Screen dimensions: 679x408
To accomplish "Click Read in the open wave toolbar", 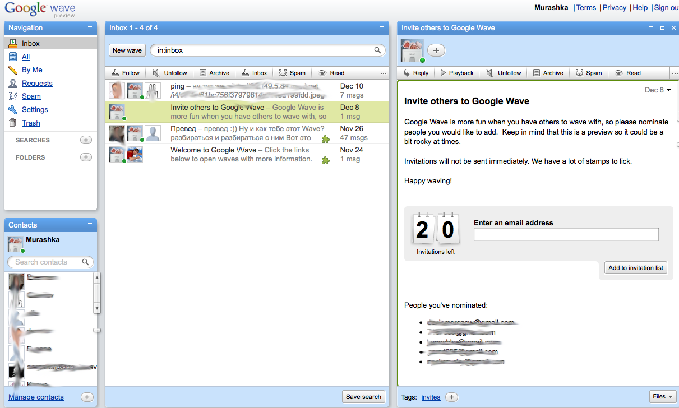I will pyautogui.click(x=627, y=73).
